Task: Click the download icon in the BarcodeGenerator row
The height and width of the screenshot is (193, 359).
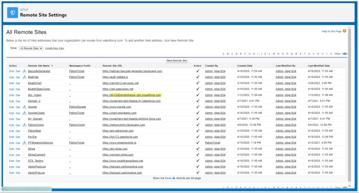Action: pos(24,71)
